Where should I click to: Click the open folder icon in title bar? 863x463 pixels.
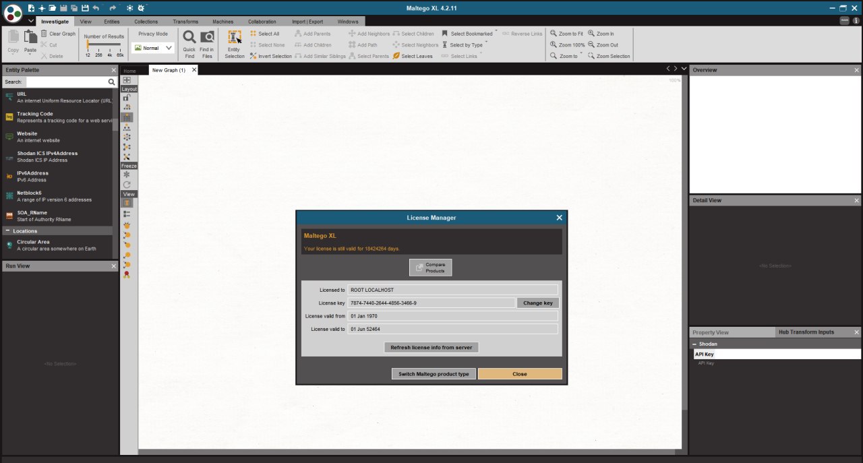coord(53,8)
